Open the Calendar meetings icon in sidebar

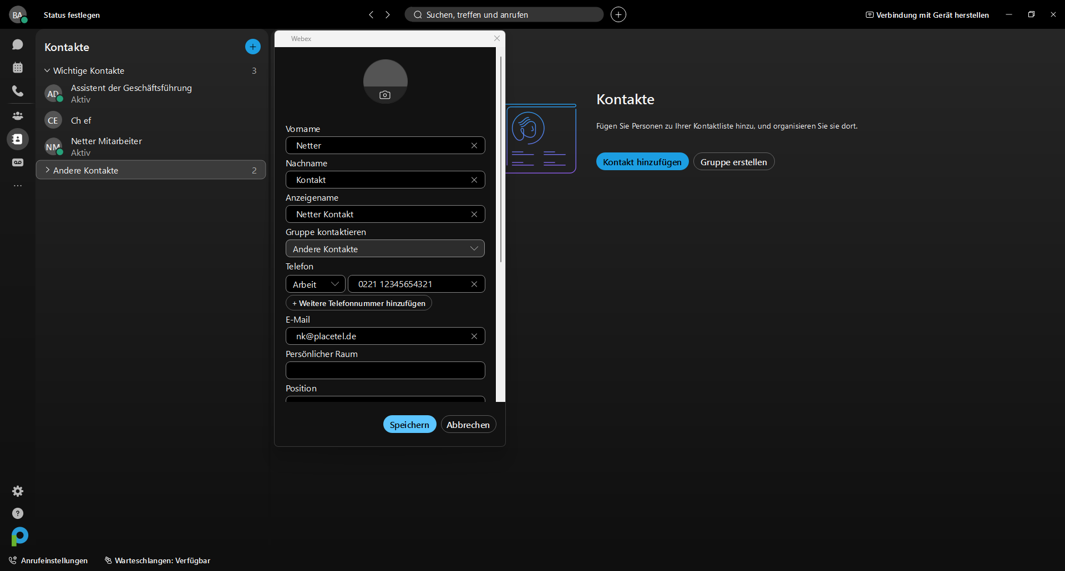click(x=18, y=68)
